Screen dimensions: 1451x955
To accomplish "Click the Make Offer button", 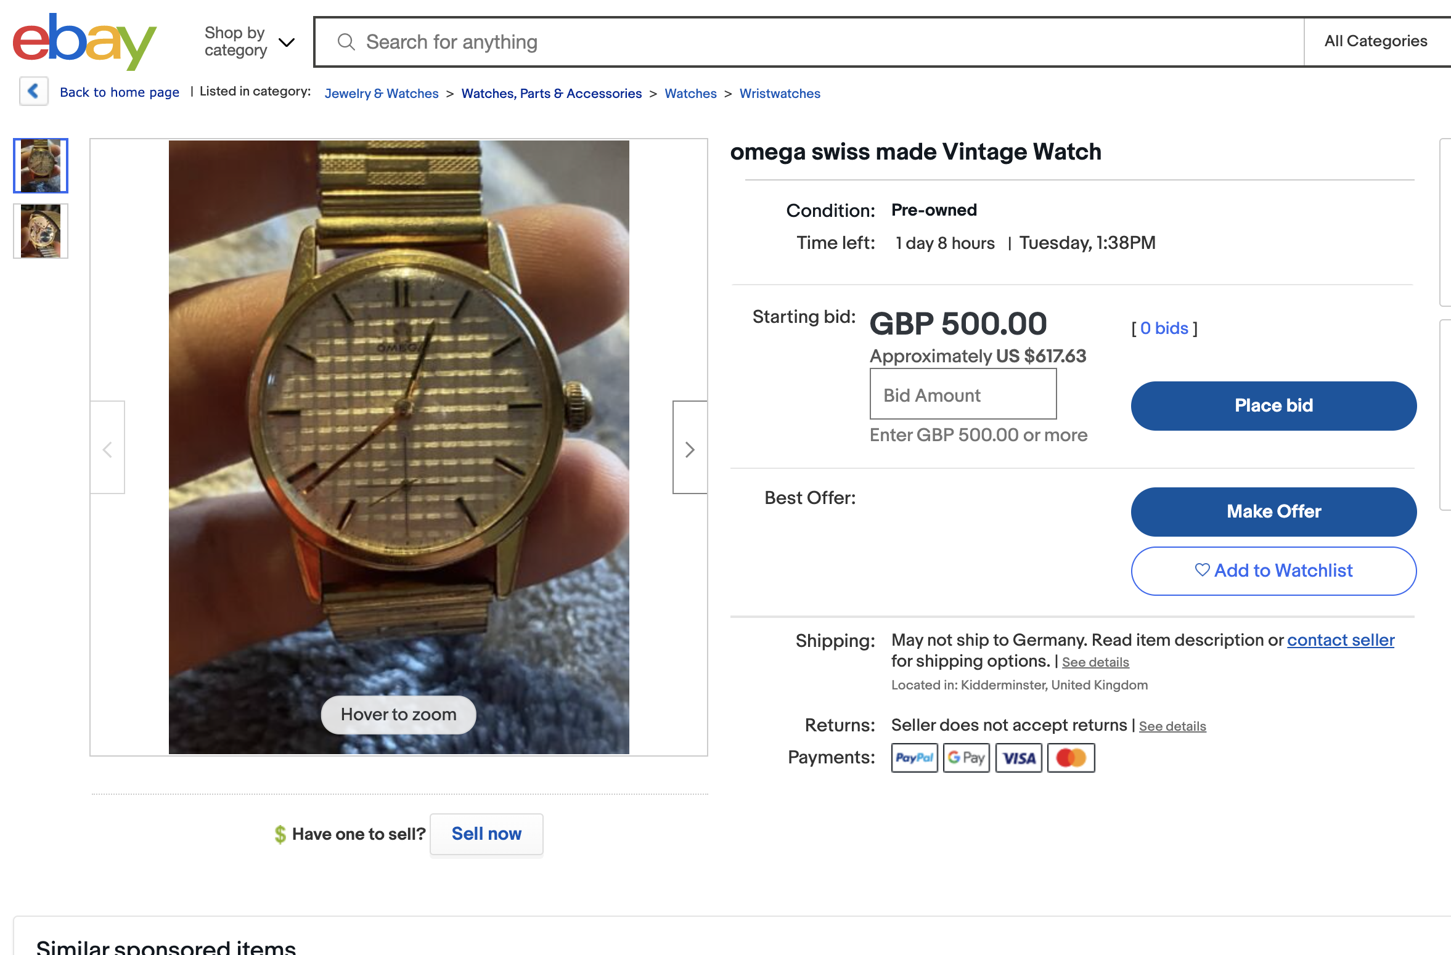I will (1273, 511).
